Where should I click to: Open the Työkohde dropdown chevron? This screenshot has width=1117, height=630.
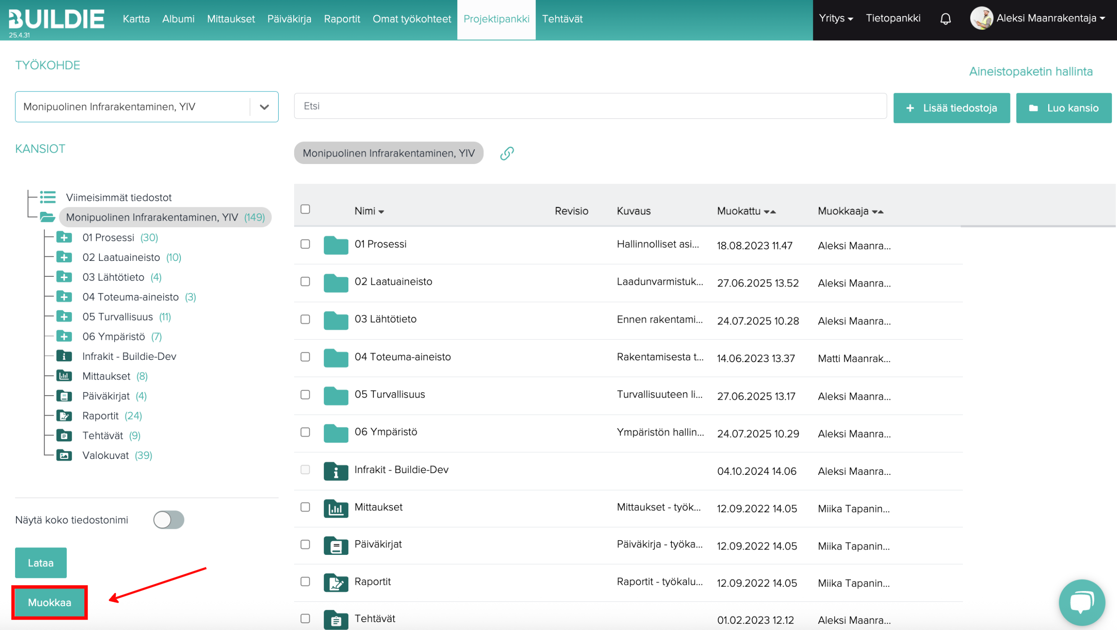264,107
